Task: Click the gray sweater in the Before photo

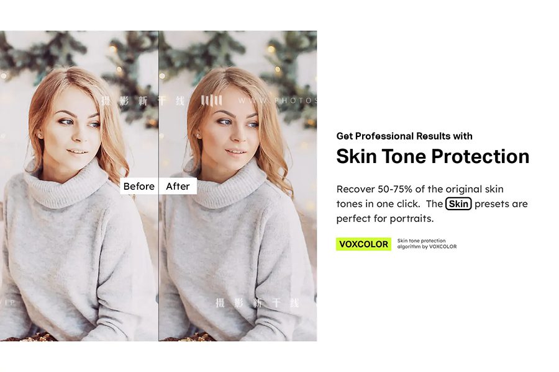Action: (x=75, y=256)
